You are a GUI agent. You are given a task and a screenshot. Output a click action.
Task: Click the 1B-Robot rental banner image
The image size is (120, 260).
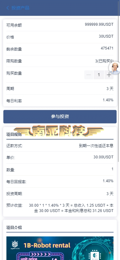[x=60, y=248]
